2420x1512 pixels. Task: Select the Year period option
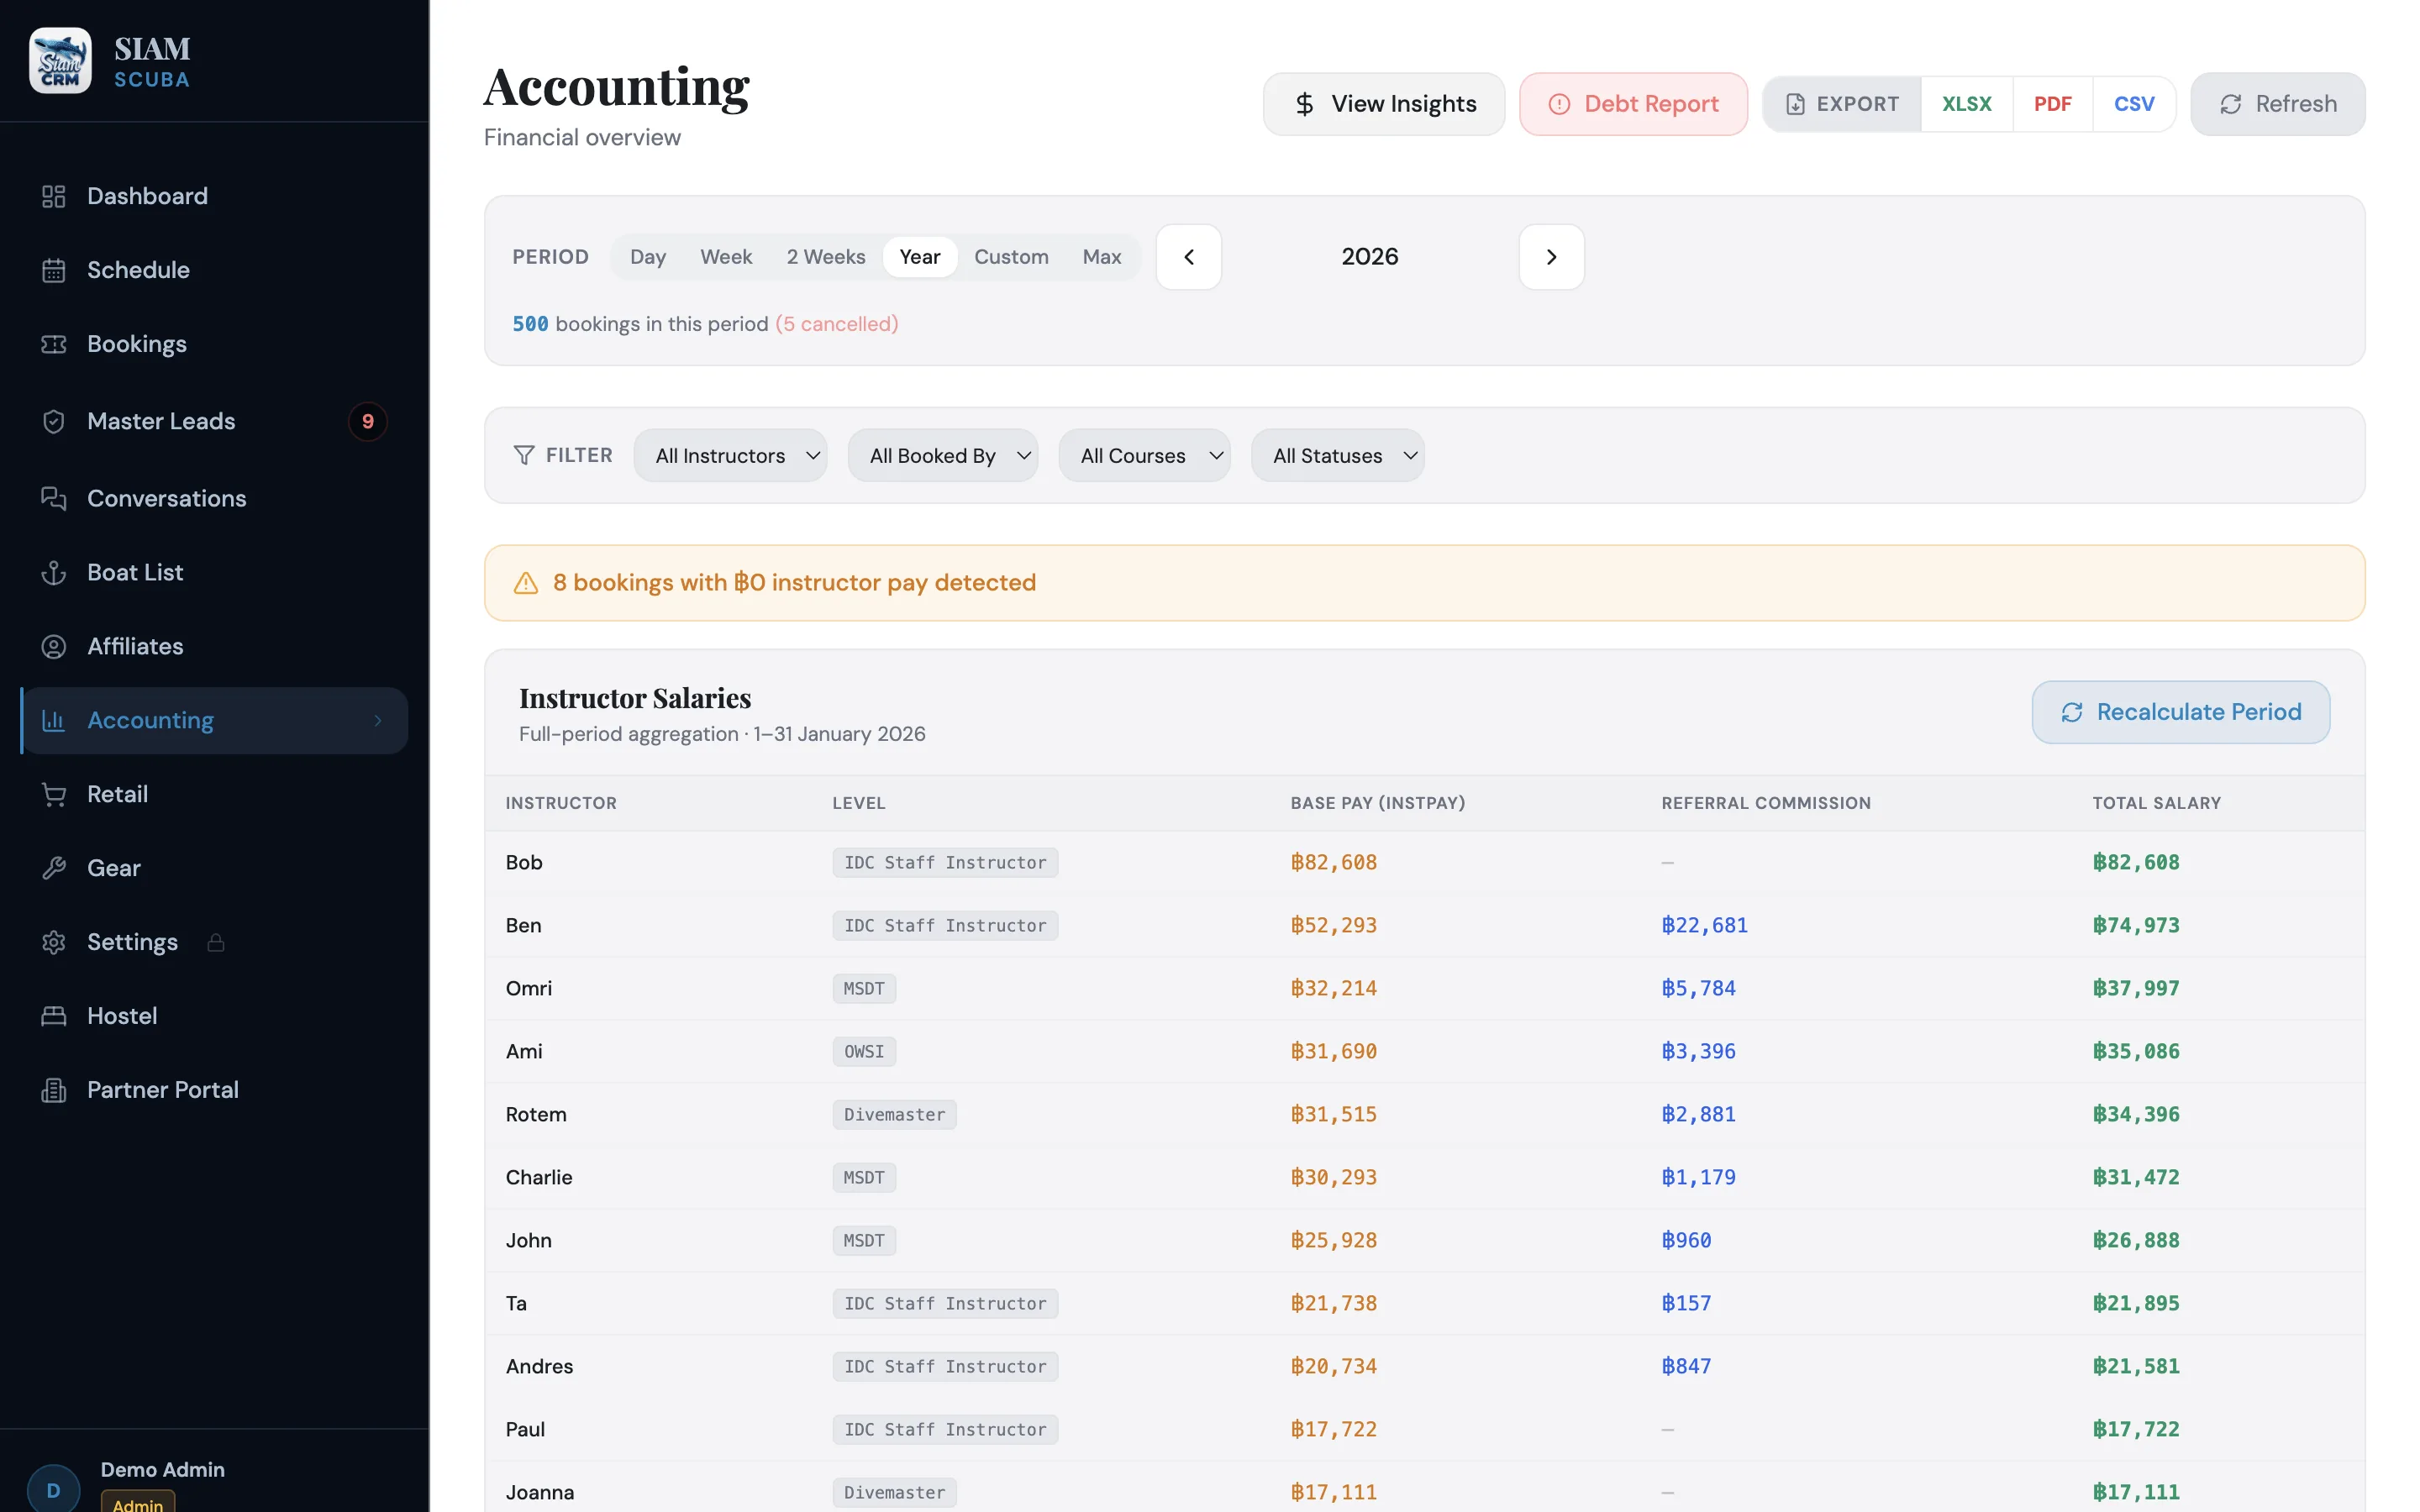point(920,257)
